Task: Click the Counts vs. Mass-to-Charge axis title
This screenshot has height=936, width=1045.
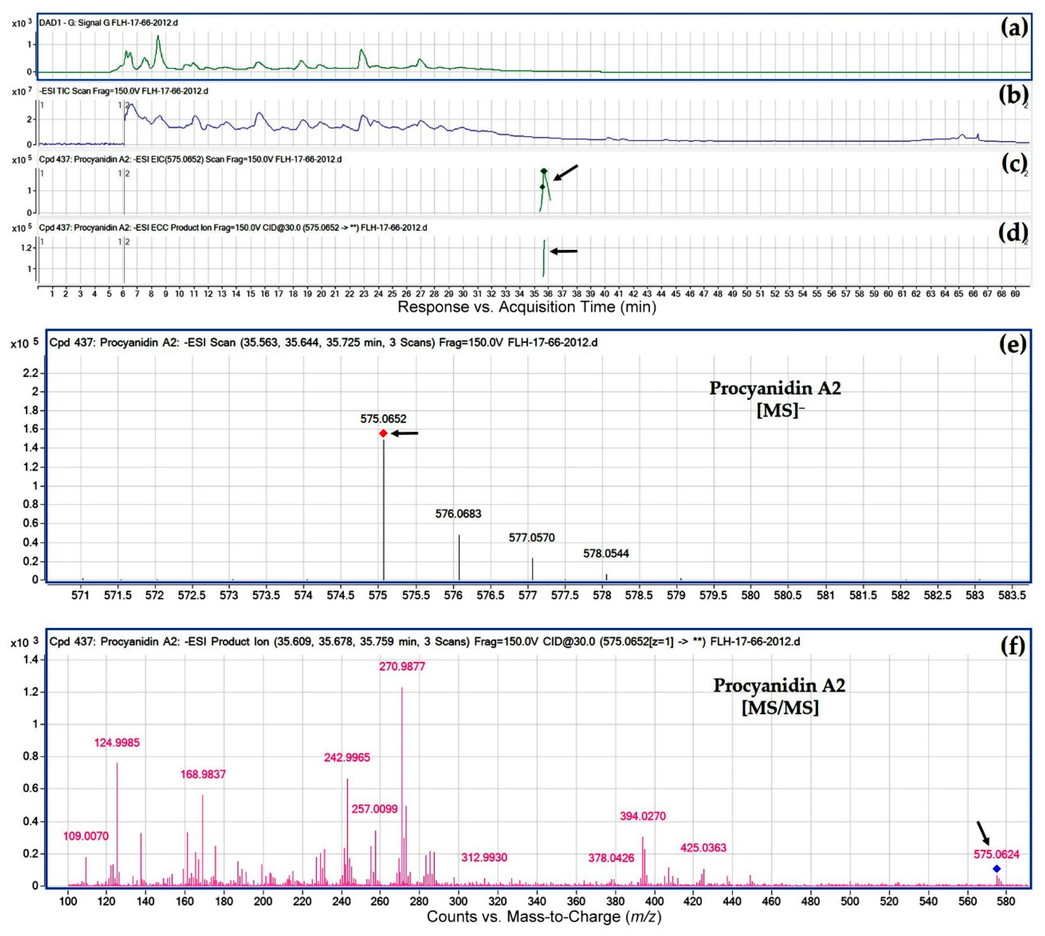Action: 544,916
